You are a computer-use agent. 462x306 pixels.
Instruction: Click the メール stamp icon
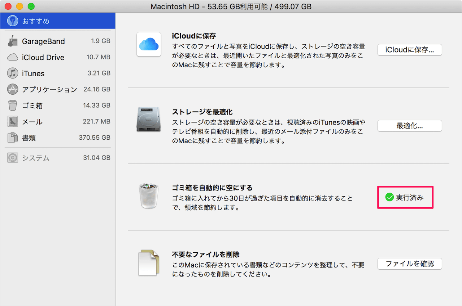click(x=13, y=122)
